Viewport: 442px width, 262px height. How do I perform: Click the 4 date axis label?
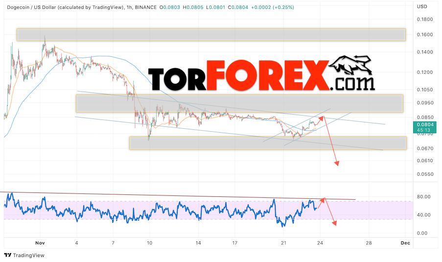pyautogui.click(x=76, y=243)
